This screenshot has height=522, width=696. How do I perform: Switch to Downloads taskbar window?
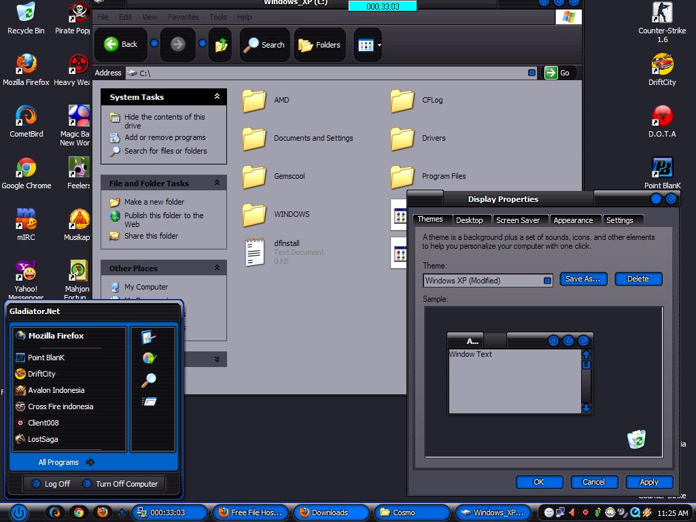click(331, 512)
